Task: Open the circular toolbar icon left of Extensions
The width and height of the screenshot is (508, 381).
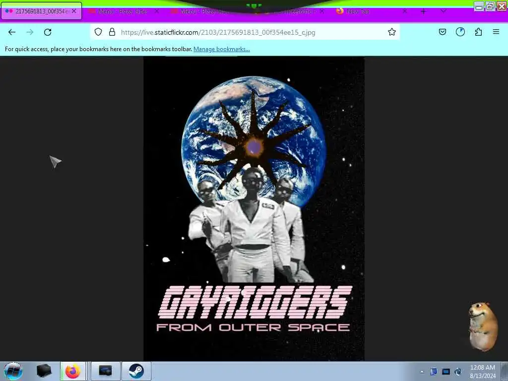Action: pos(460,32)
